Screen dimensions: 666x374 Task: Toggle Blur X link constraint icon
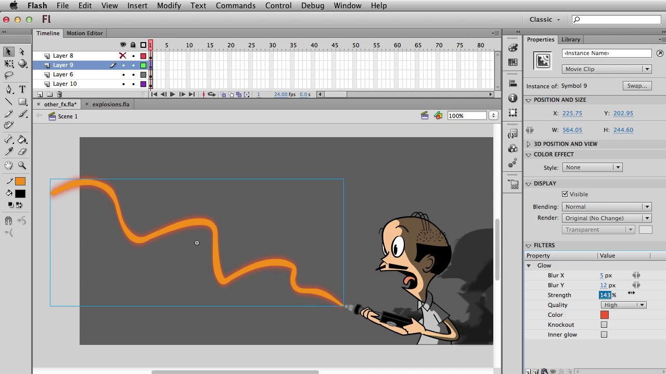[x=636, y=275]
